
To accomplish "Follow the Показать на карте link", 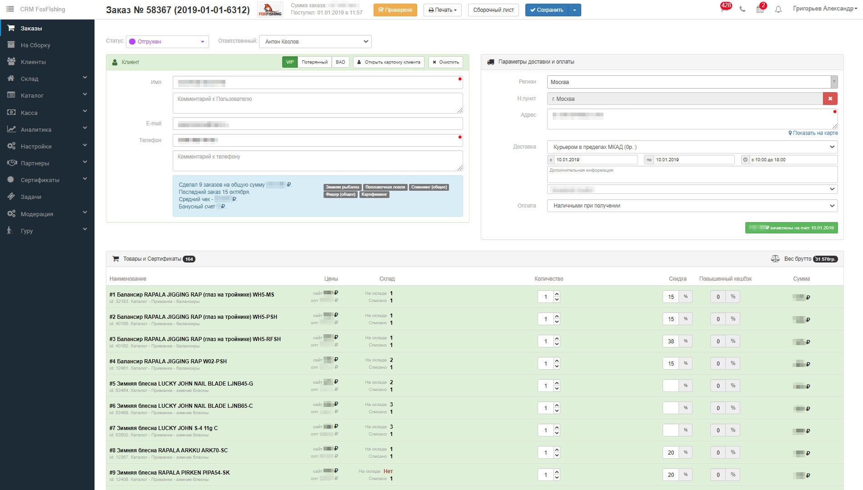I will [813, 133].
